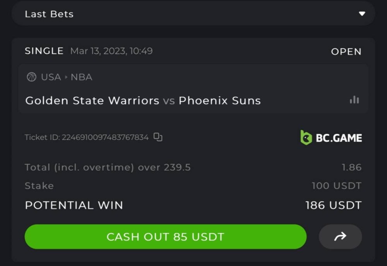Click the OPEN bet status label
Image resolution: width=387 pixels, height=266 pixels.
pyautogui.click(x=346, y=51)
